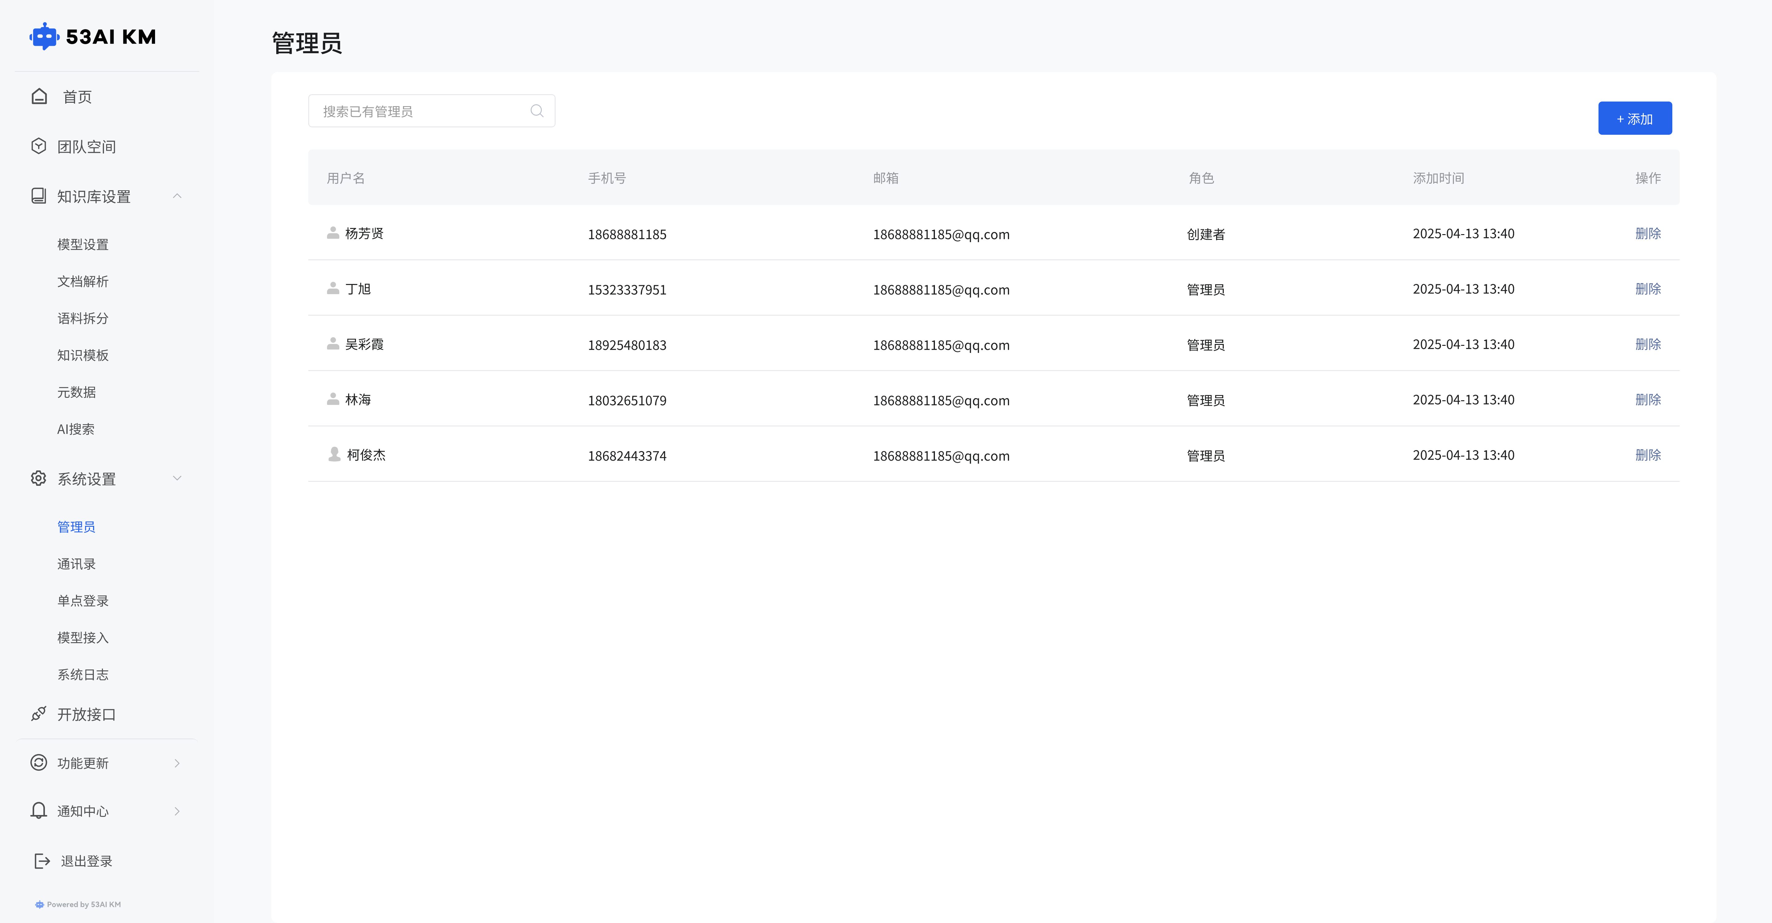The height and width of the screenshot is (923, 1772).
Task: Click the cube icon for 团队空间
Action: 38,146
